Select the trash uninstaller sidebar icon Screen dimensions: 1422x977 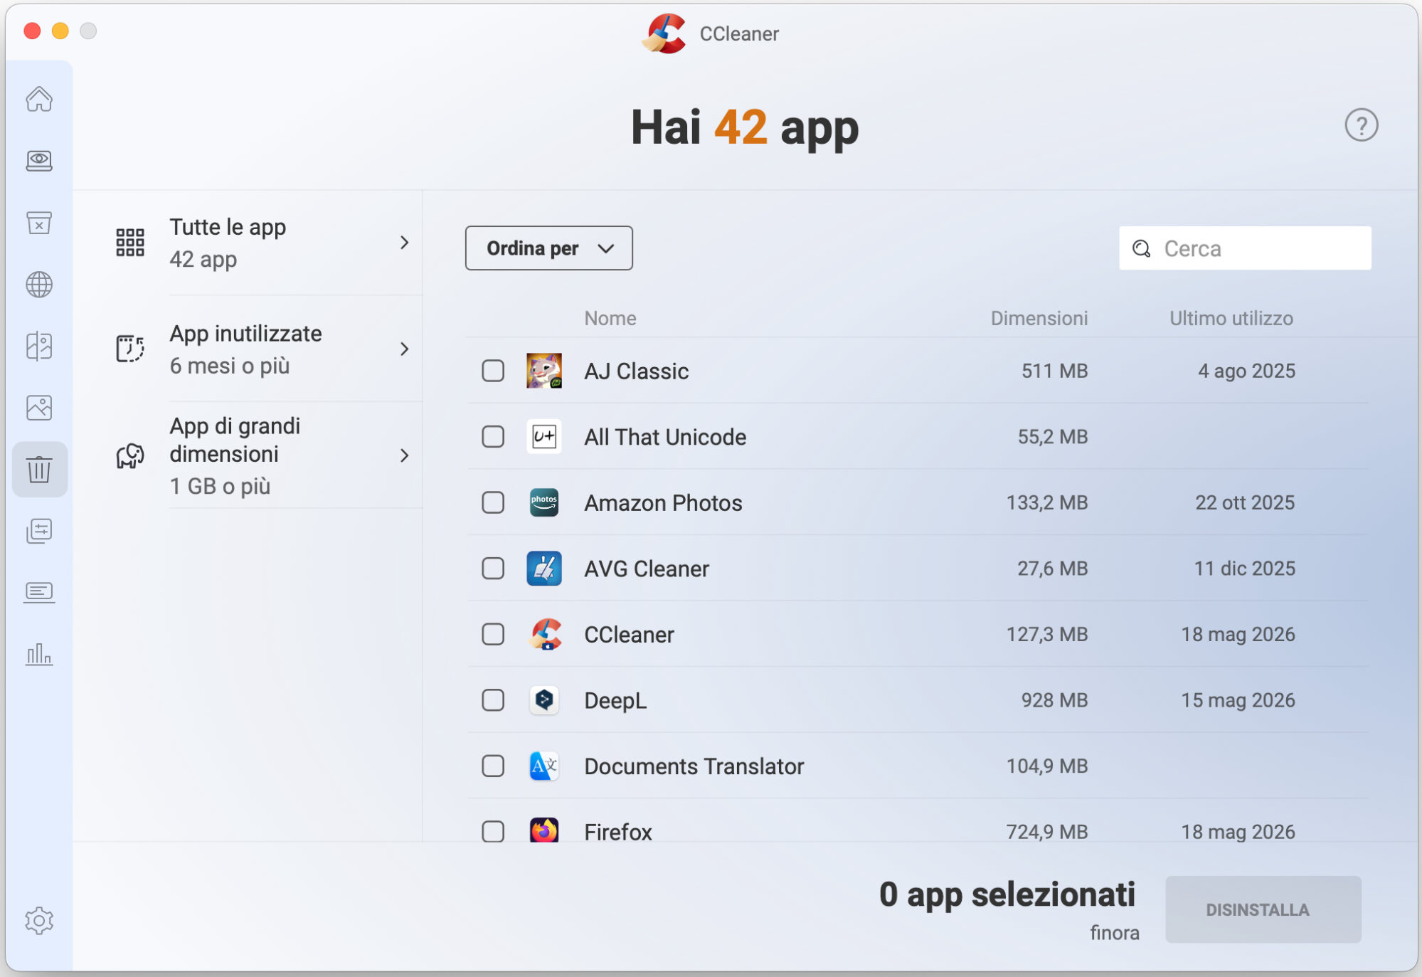coord(39,470)
